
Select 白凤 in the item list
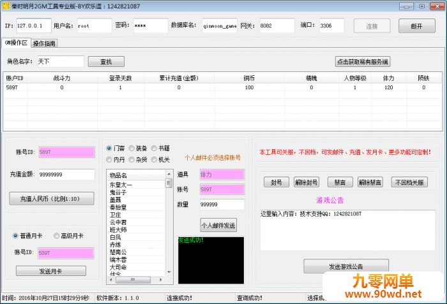click(136, 237)
